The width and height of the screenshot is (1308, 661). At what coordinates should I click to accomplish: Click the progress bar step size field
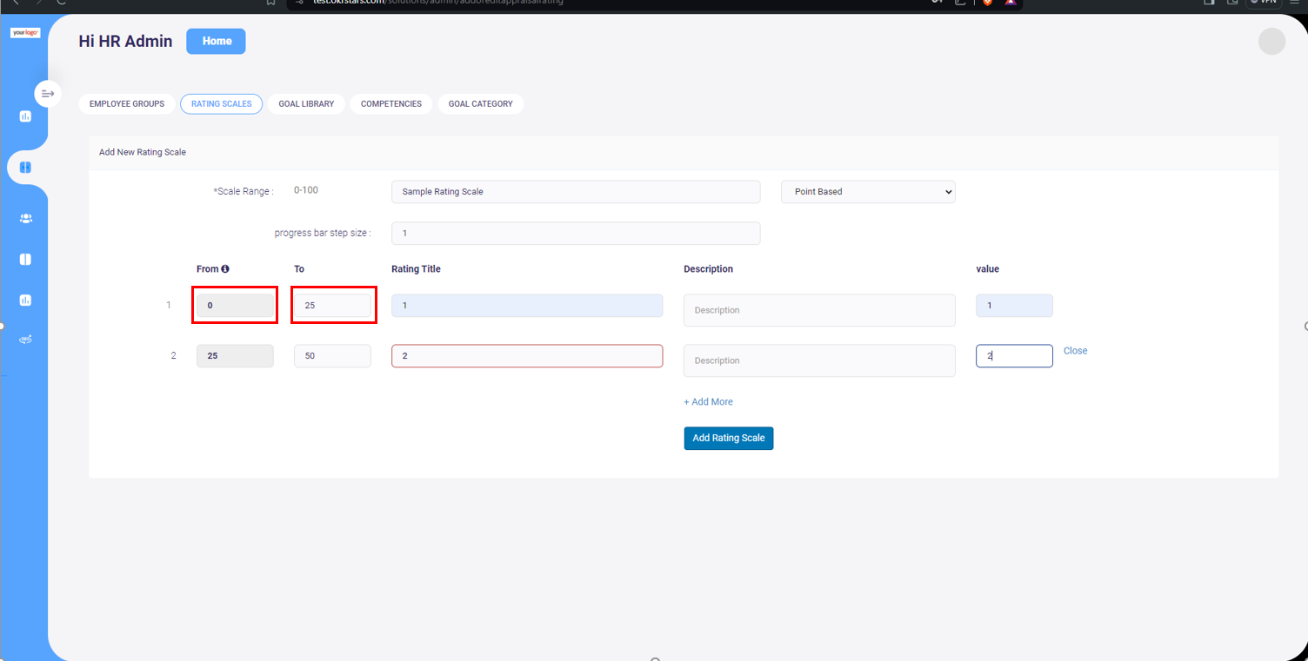click(x=576, y=234)
